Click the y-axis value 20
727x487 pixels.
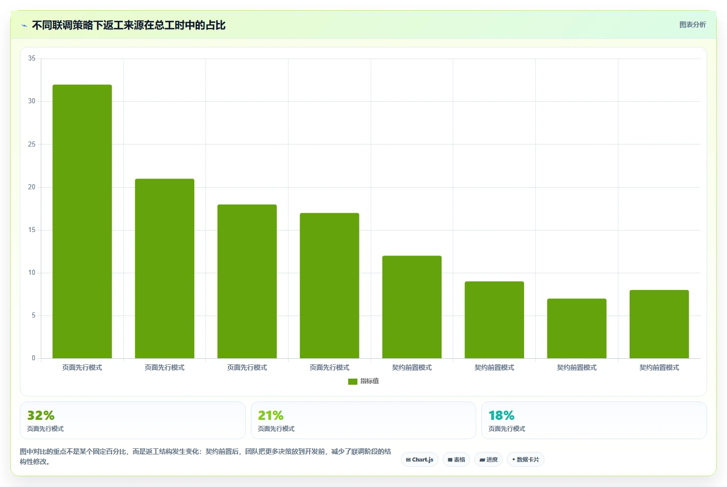[32, 187]
